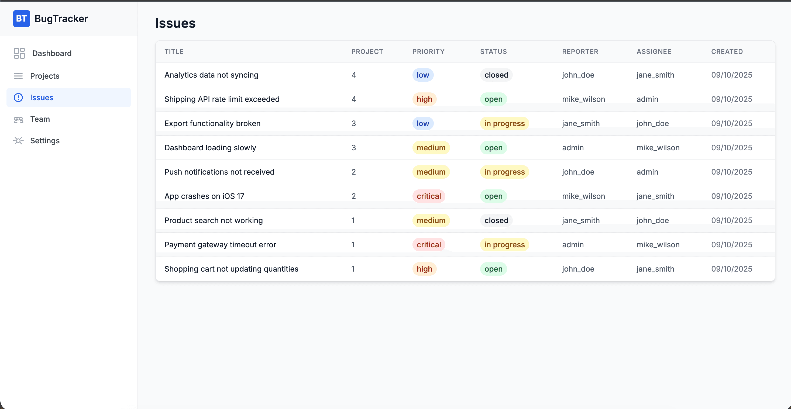Click reporter admin on Payment gateway row
Viewport: 791px width, 409px height.
pos(573,245)
